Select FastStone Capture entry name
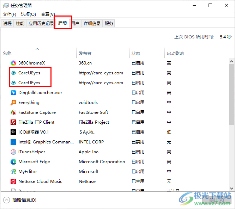Screen dimensions: 235x209 pos(37,112)
